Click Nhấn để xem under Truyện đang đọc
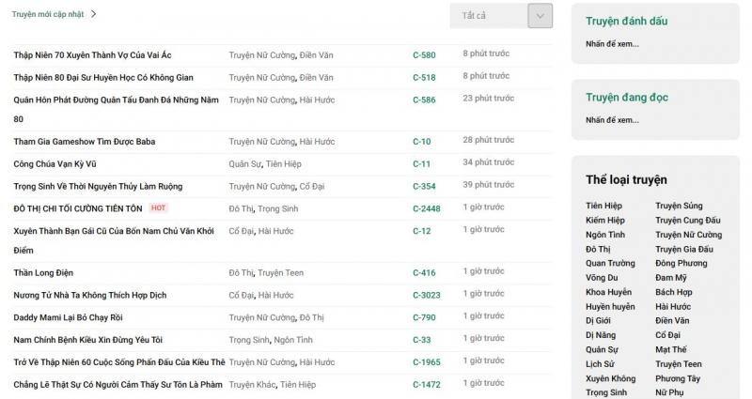 click(x=612, y=120)
